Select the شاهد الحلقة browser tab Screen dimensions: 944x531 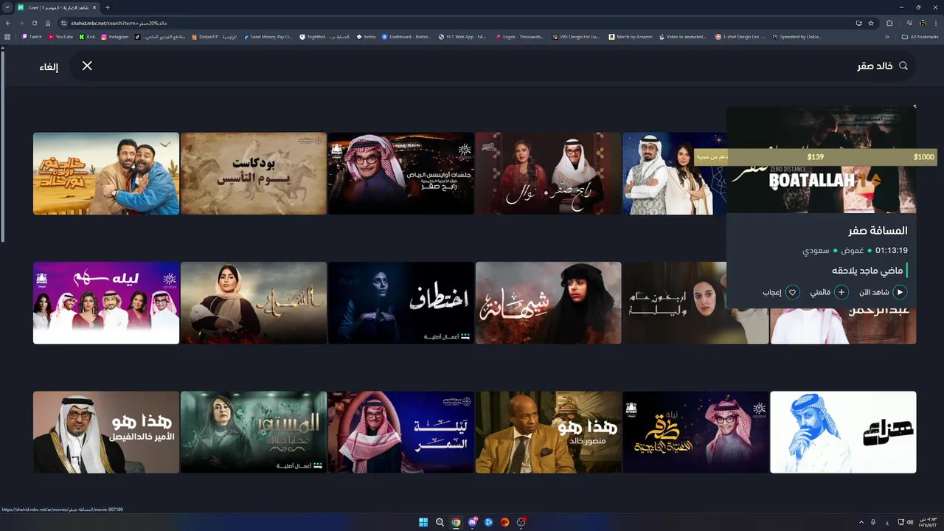point(58,7)
